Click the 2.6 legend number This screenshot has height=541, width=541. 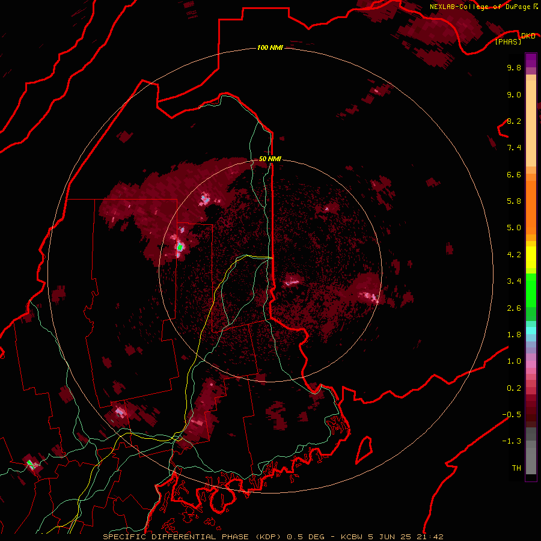pyautogui.click(x=514, y=308)
